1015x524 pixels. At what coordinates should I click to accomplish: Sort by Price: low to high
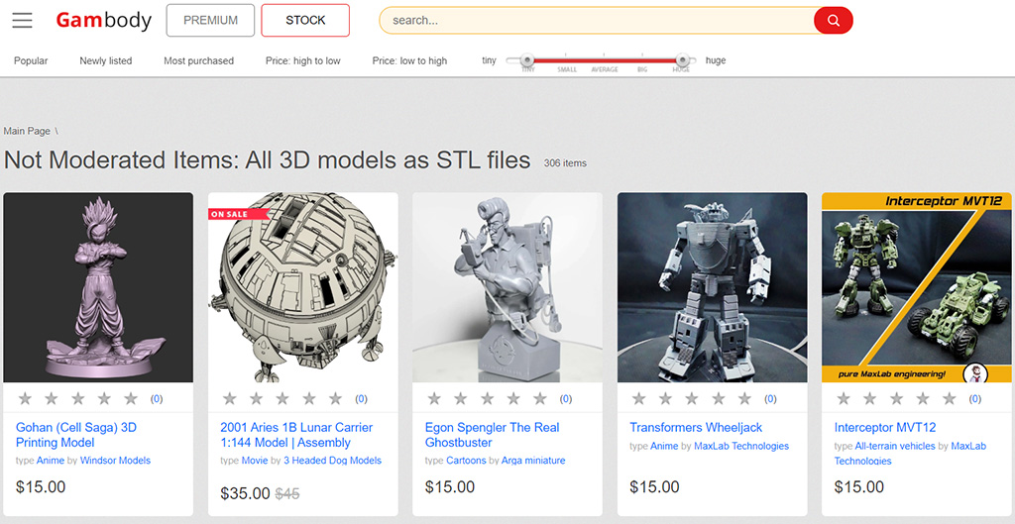(409, 60)
